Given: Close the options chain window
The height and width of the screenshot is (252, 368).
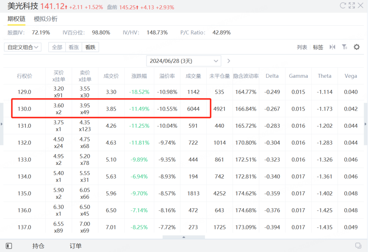Looking at the screenshot, I should [360, 5].
